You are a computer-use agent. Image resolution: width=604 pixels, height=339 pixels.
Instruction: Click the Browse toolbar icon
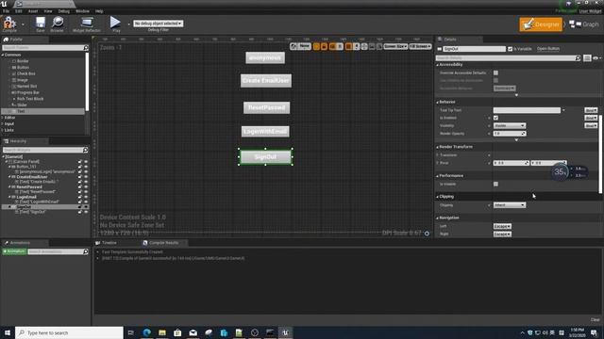[57, 24]
